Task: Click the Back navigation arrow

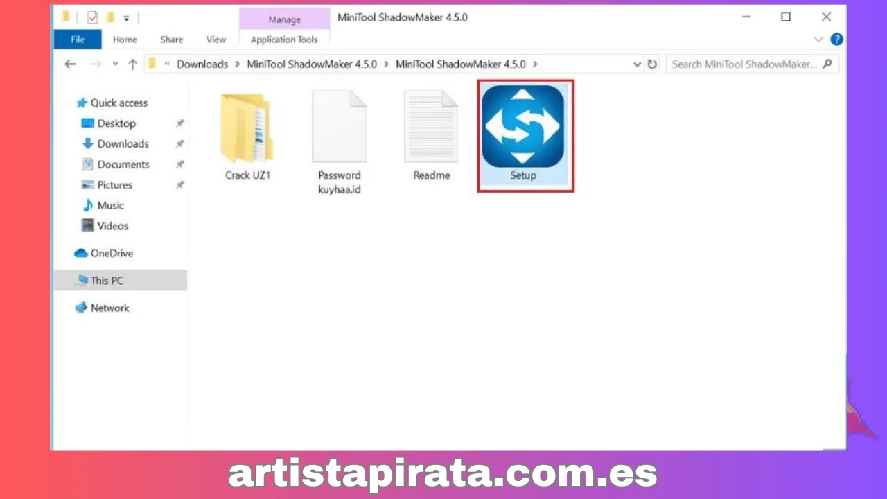Action: pyautogui.click(x=70, y=64)
